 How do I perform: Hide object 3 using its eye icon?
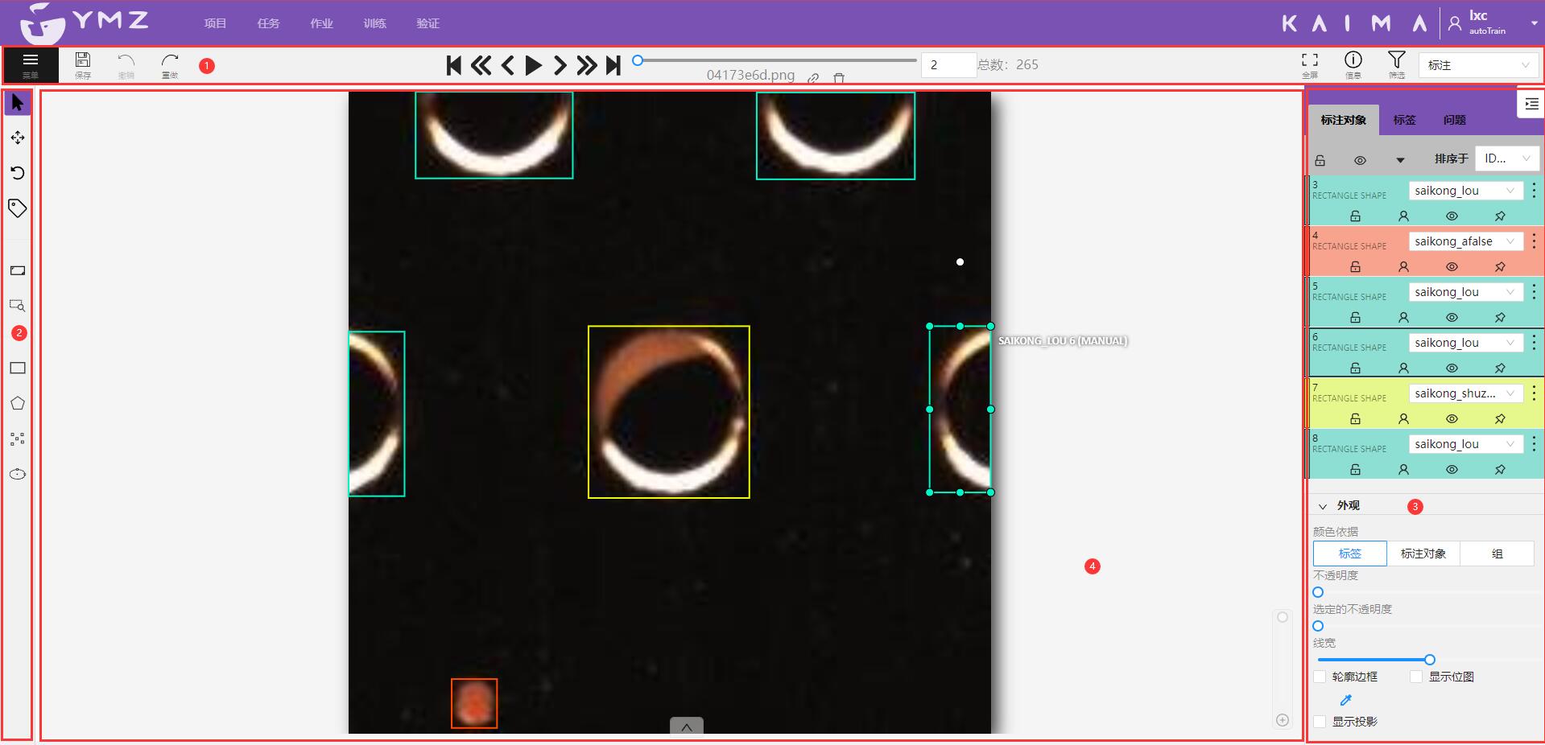pos(1452,216)
